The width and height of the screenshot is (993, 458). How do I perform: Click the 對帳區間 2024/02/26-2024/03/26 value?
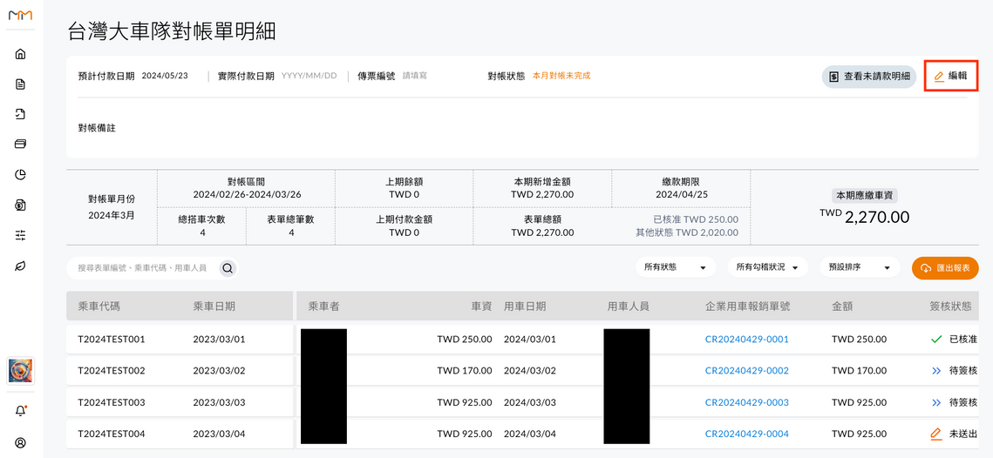point(247,194)
